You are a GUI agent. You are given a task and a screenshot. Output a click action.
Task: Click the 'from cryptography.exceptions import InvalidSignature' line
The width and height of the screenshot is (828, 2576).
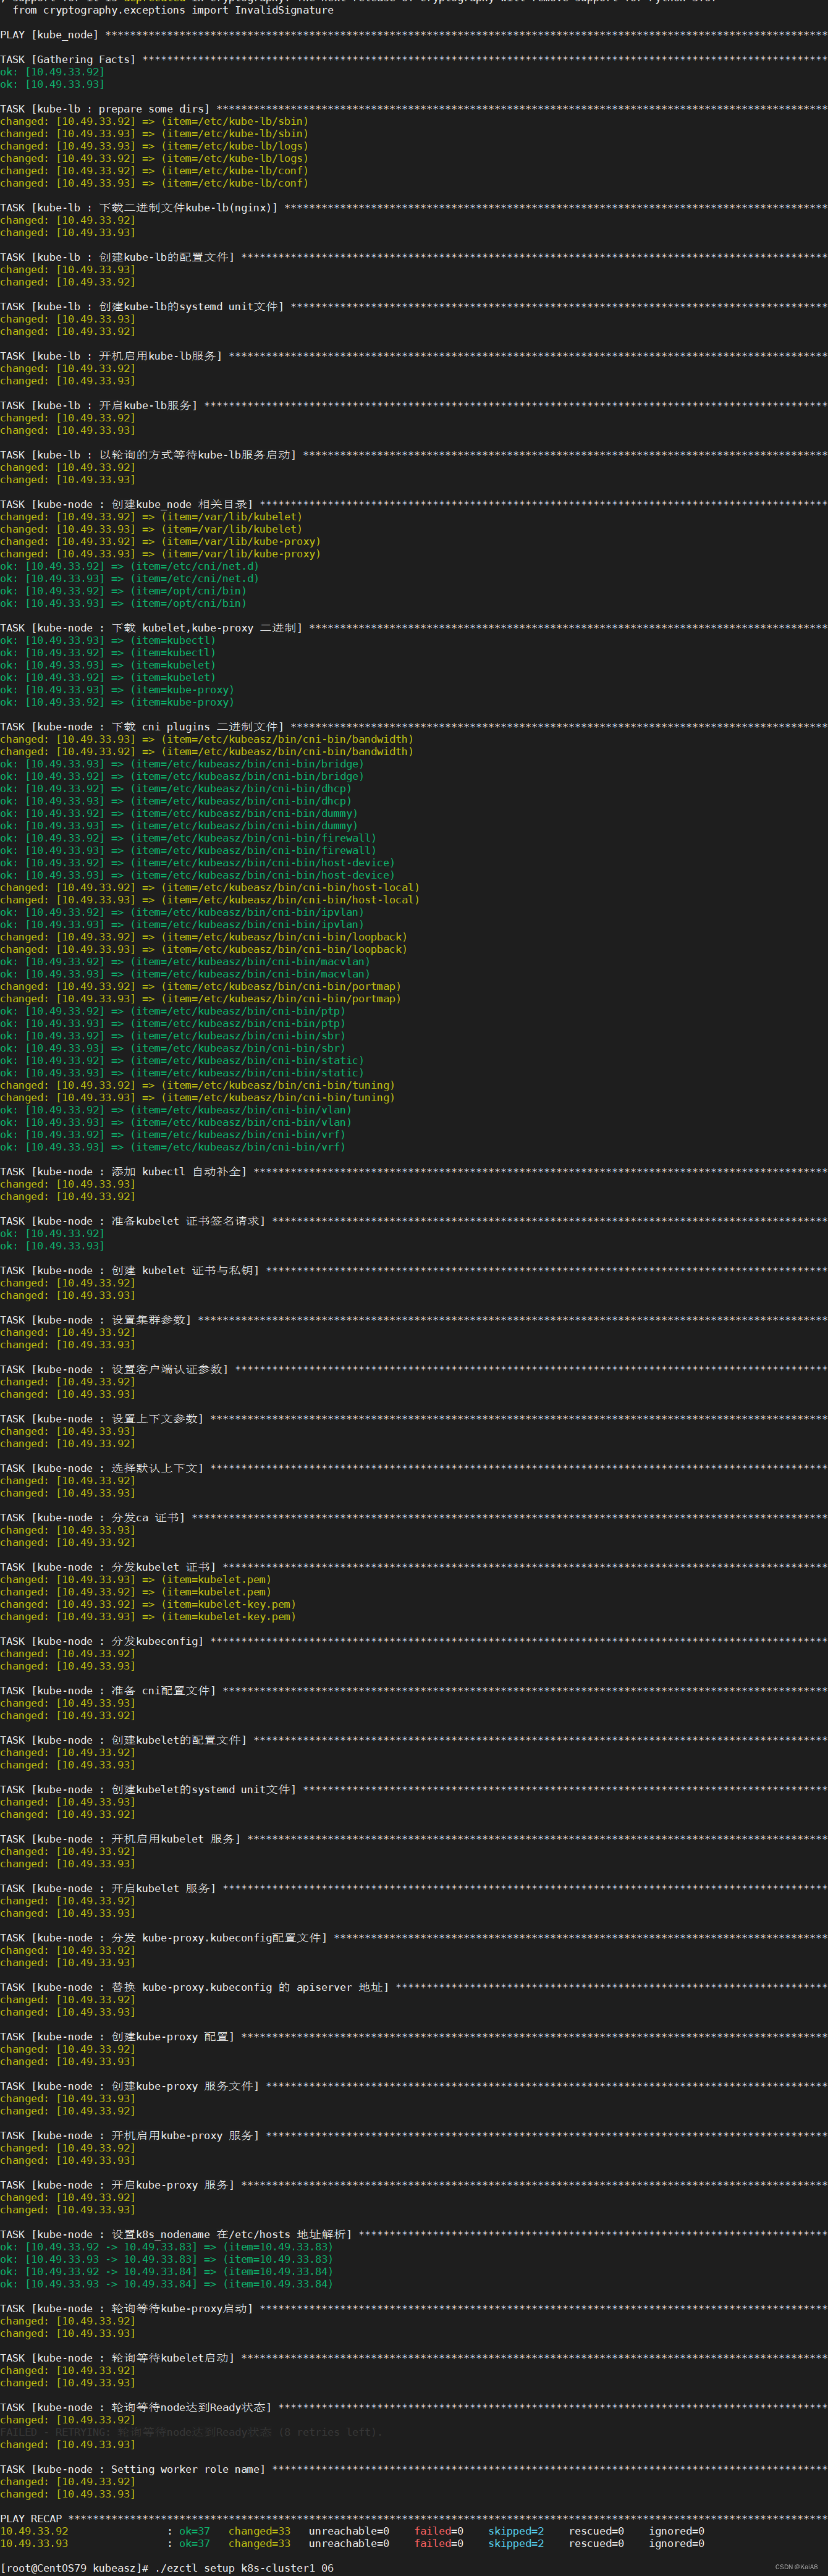coord(173,10)
